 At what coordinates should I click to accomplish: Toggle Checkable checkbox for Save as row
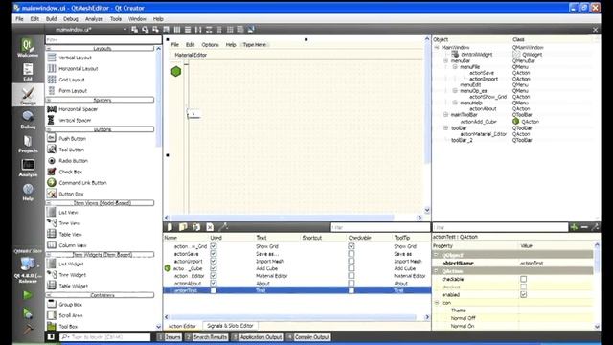352,254
